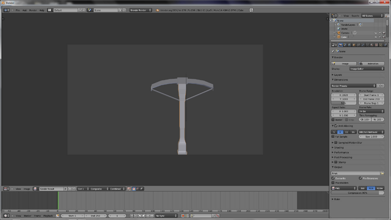Open the Marker menu in timeline header

point(27,216)
